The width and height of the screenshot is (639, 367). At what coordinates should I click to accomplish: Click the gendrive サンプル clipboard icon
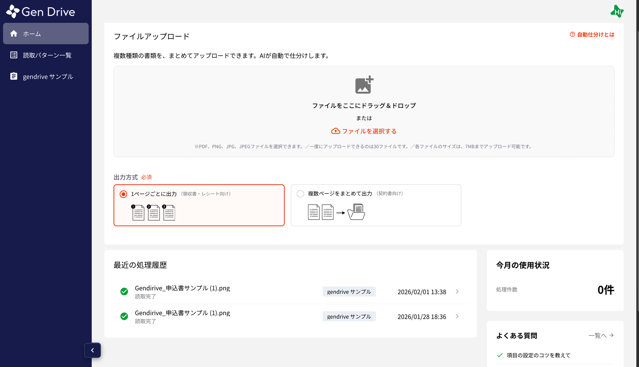point(14,76)
